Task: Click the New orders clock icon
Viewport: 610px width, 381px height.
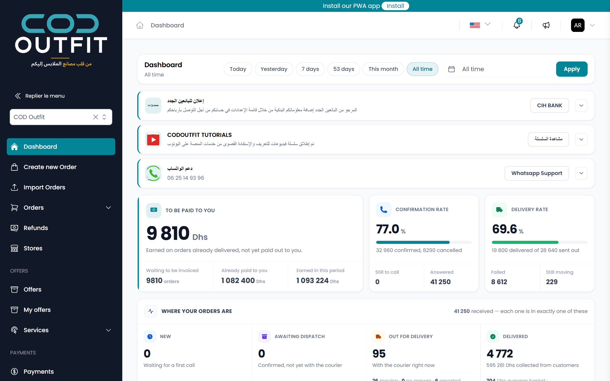Action: click(x=150, y=336)
